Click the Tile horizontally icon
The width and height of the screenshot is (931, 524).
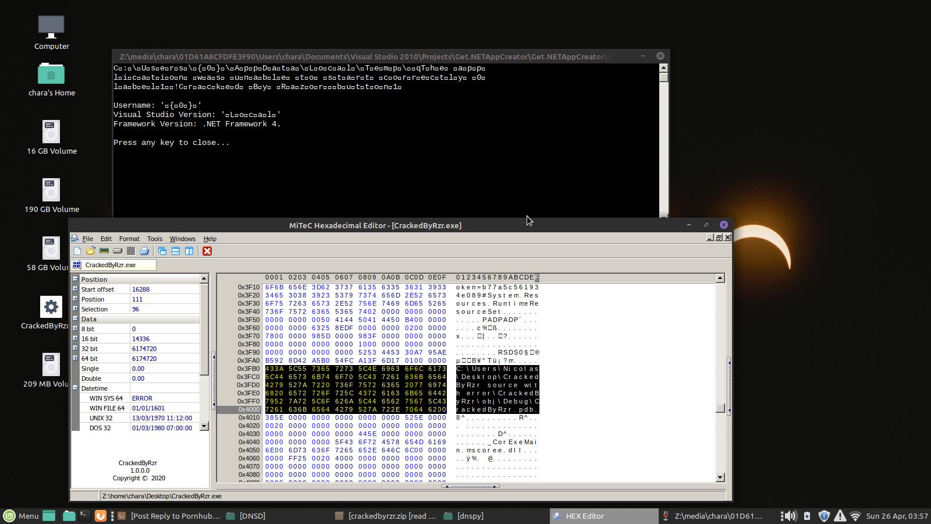(x=176, y=251)
